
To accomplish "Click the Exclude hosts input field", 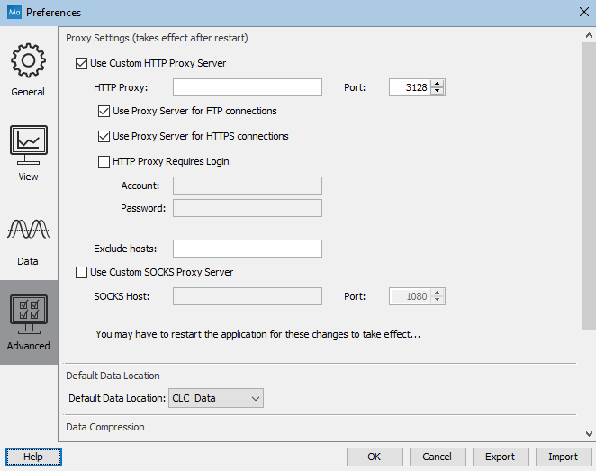I will (248, 249).
